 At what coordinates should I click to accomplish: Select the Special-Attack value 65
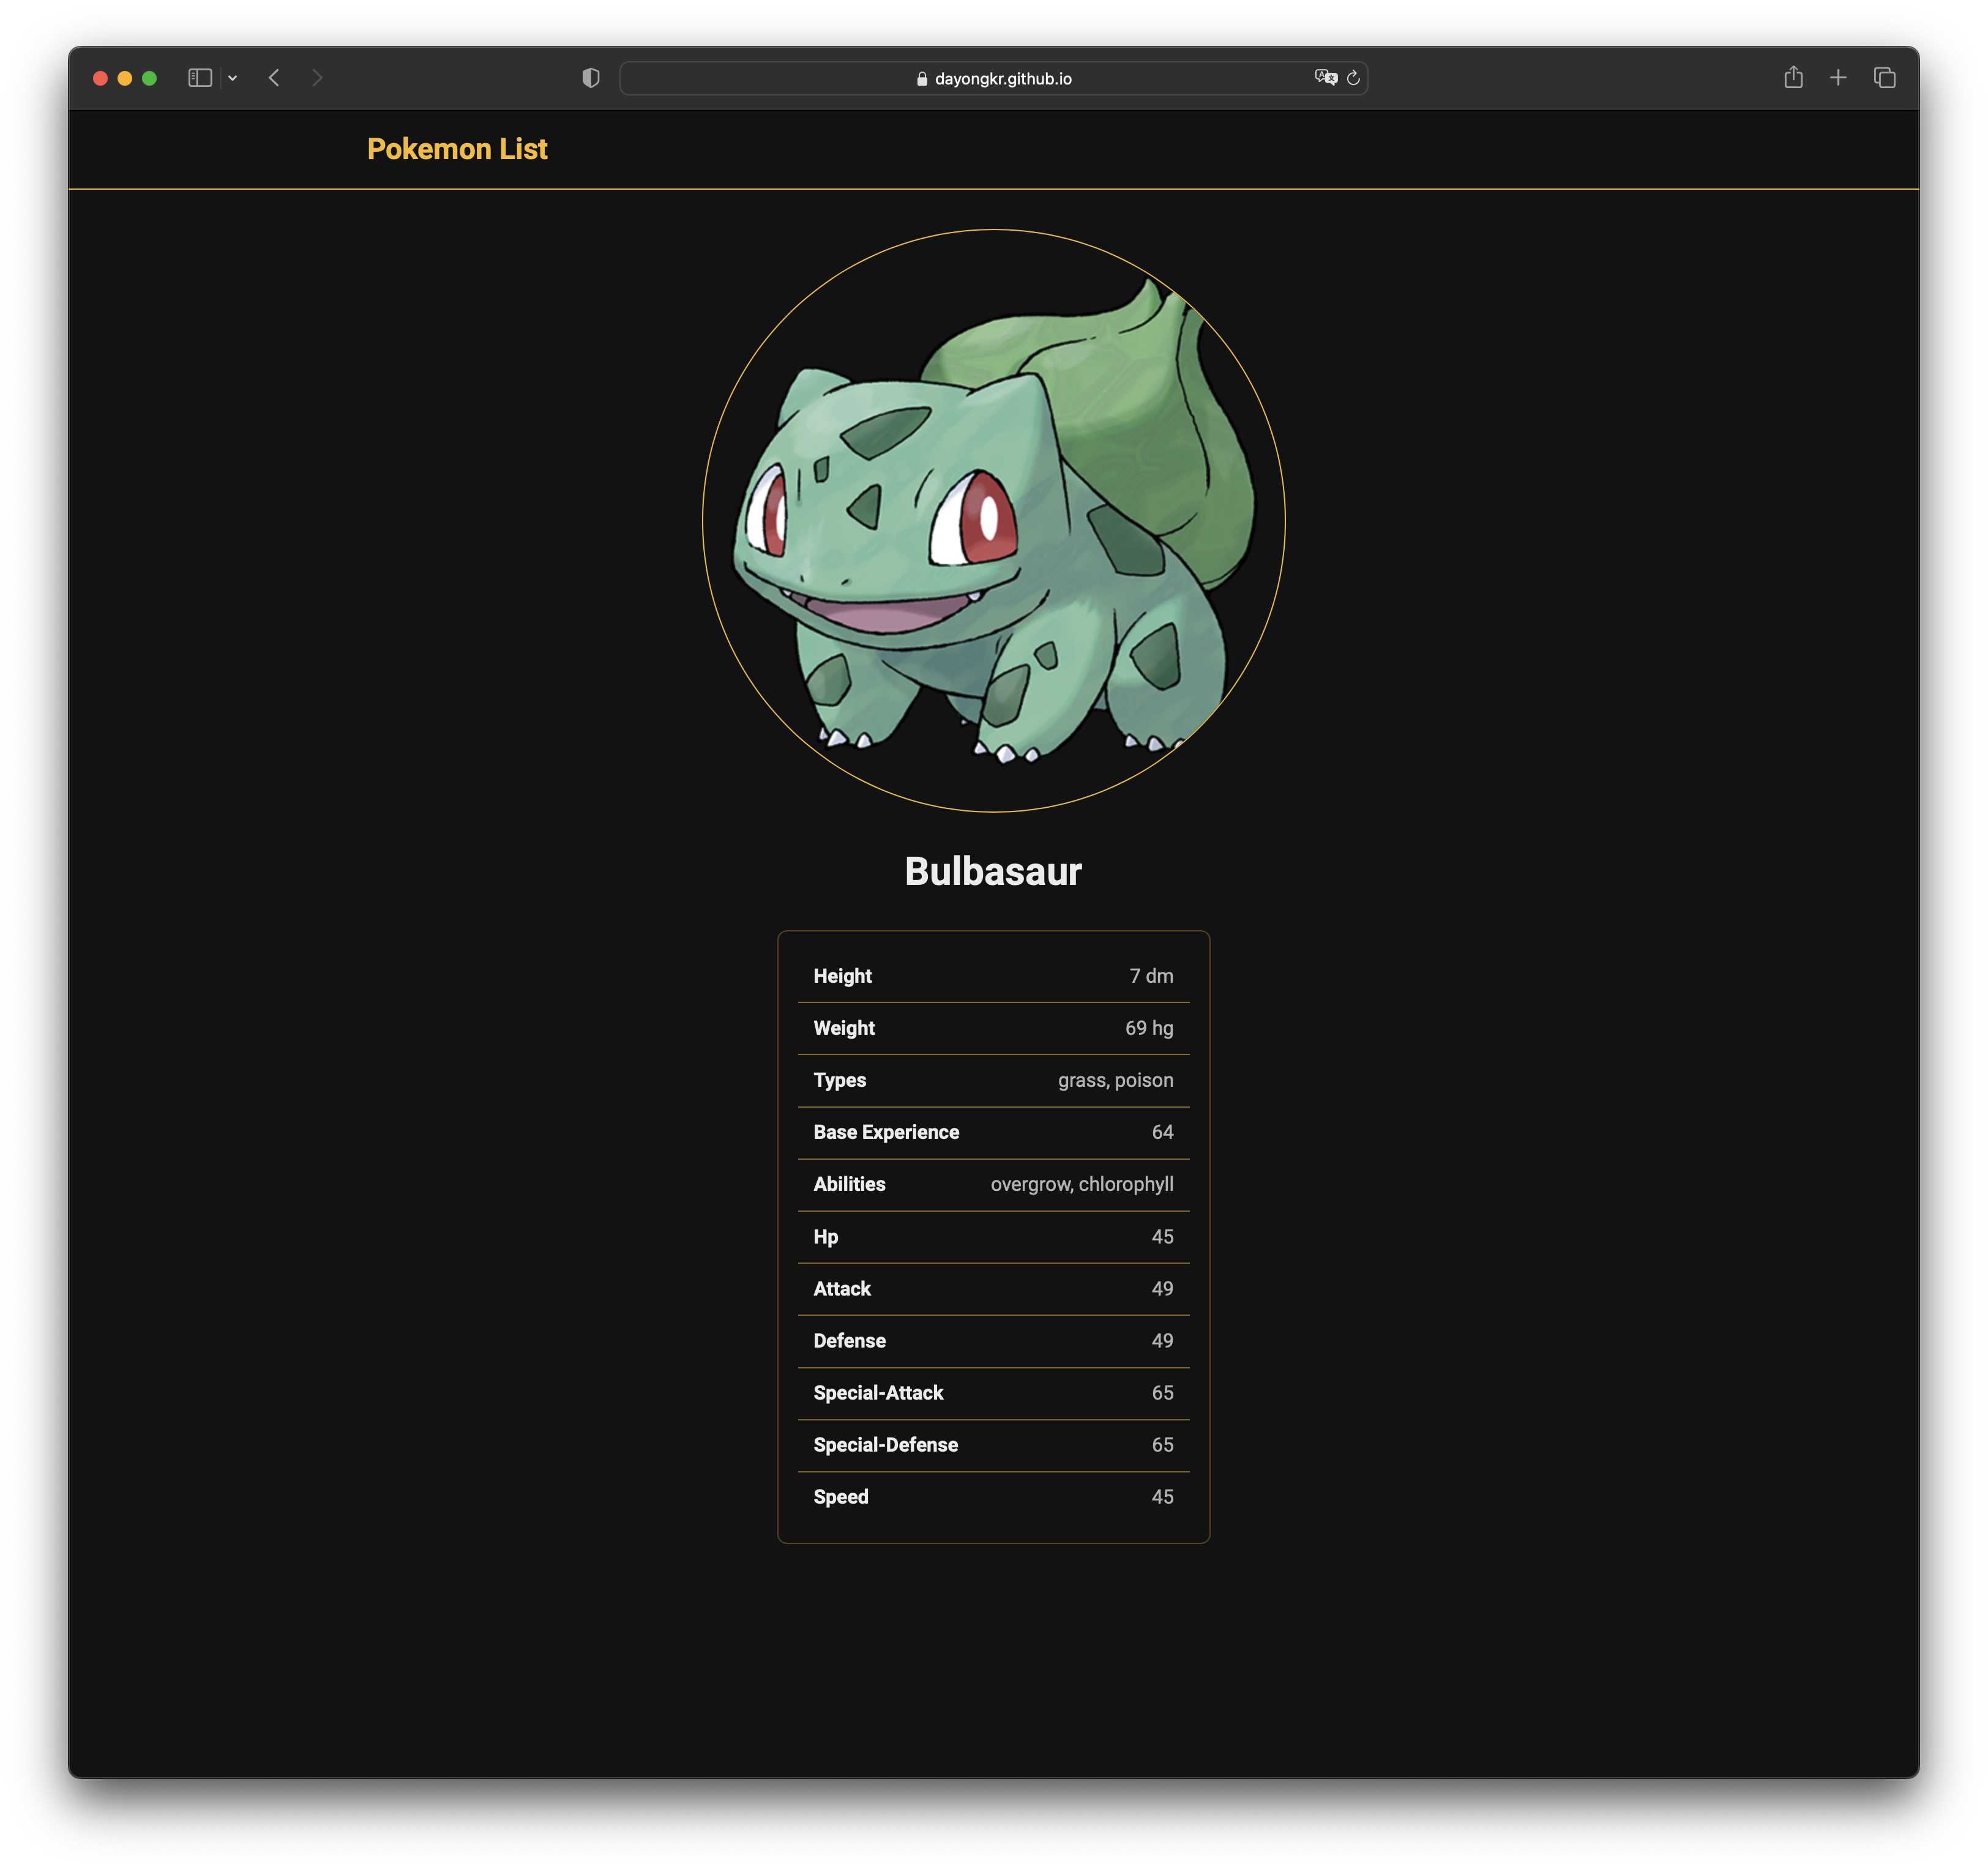pyautogui.click(x=1162, y=1393)
